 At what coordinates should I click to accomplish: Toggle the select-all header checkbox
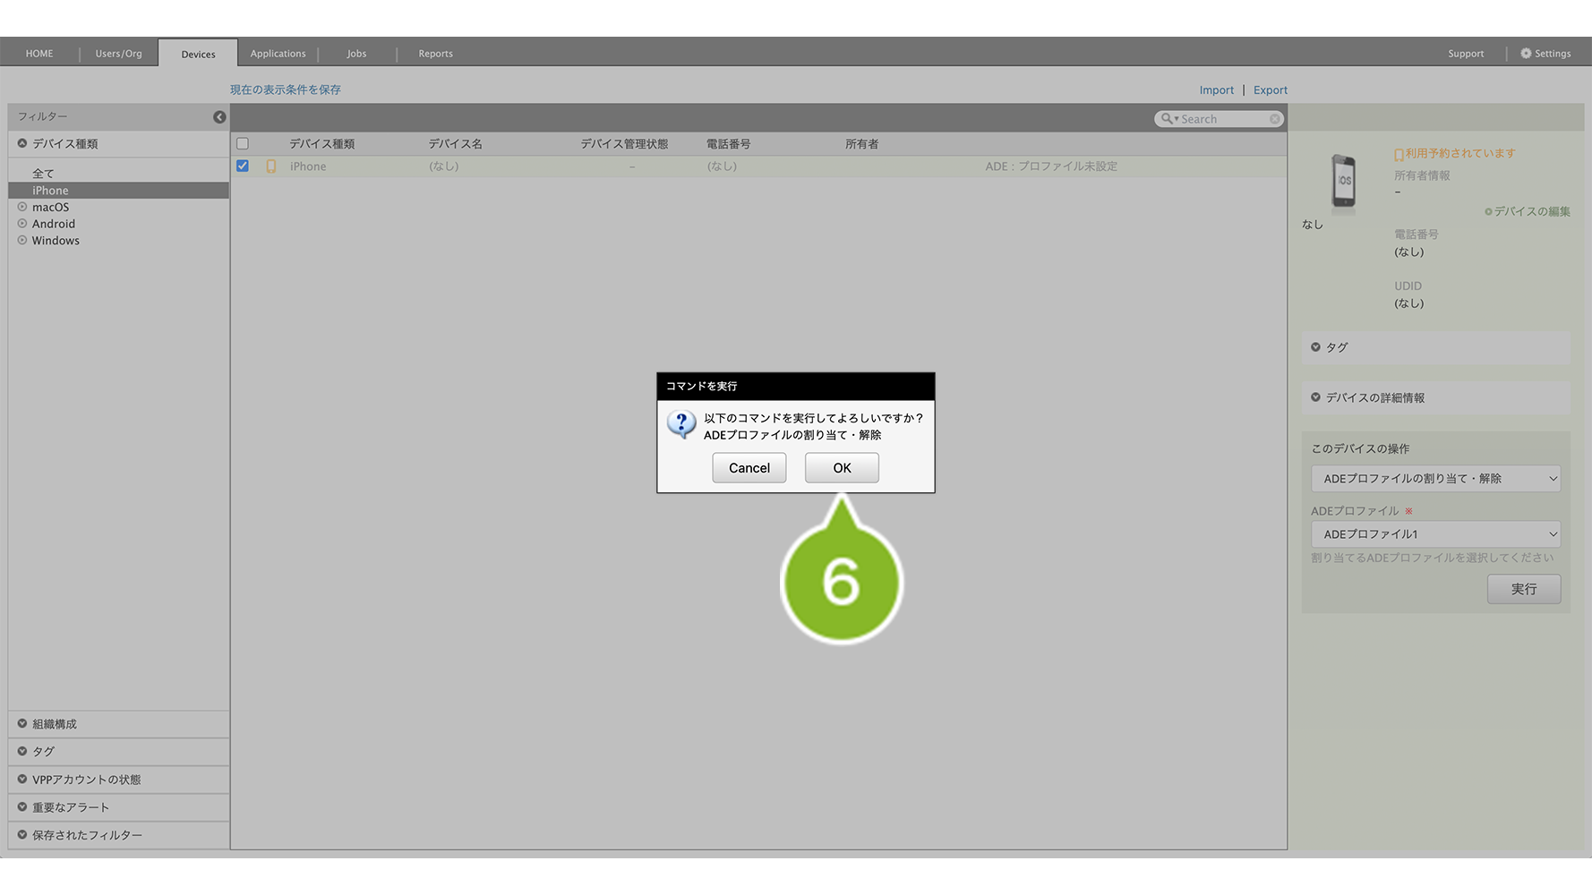click(x=243, y=144)
